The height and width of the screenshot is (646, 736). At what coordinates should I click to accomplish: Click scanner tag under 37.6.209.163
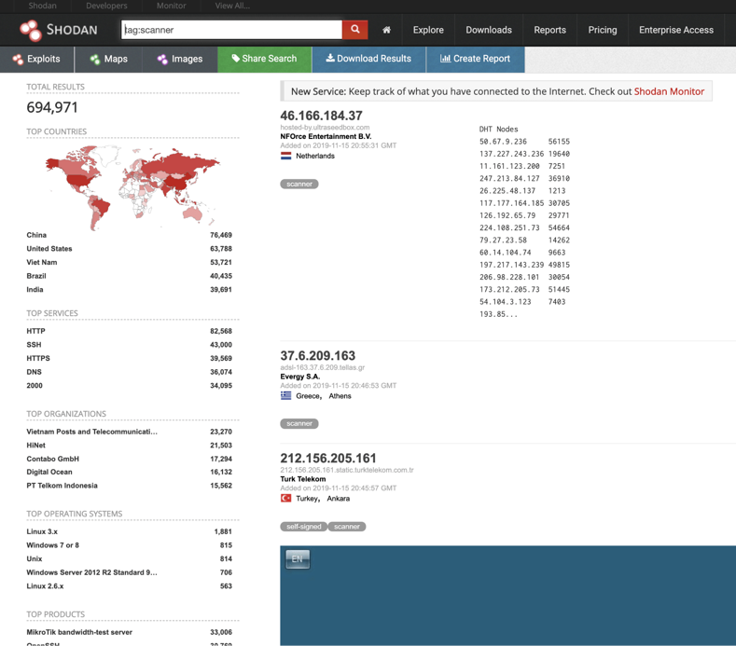click(x=299, y=423)
